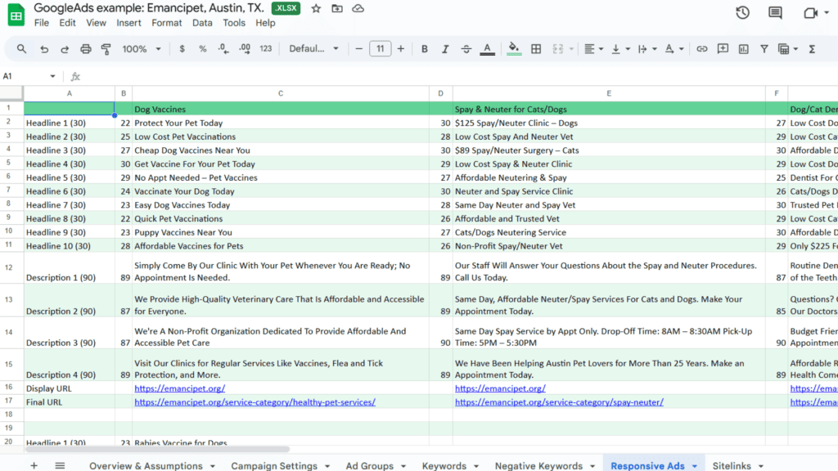The image size is (838, 471).
Task: Insert a comment from the toolbar
Action: (723, 48)
